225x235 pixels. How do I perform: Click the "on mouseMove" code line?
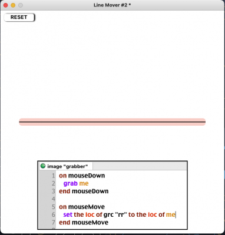click(82, 207)
